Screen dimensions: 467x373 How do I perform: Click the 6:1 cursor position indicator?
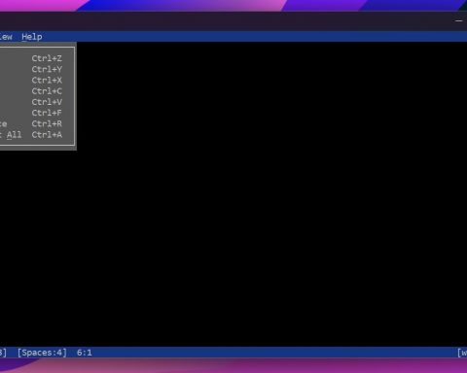coord(85,353)
